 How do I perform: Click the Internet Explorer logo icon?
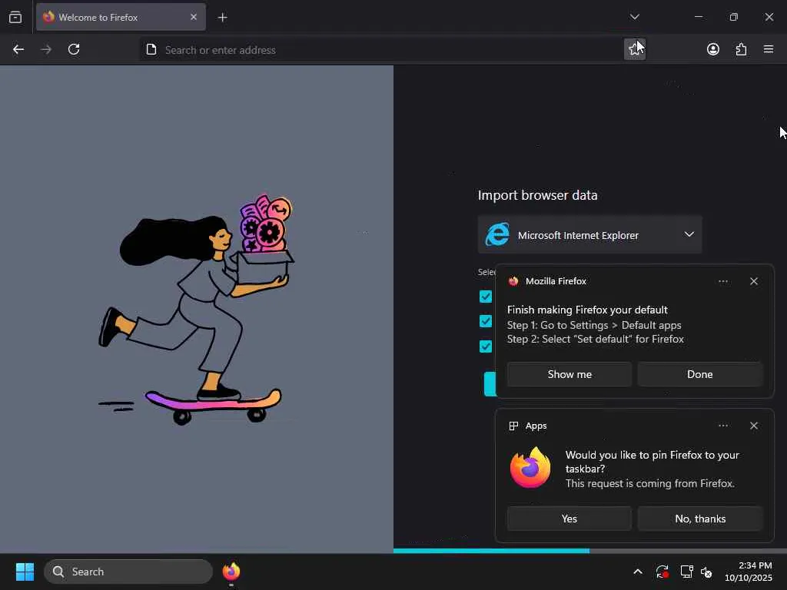tap(497, 234)
